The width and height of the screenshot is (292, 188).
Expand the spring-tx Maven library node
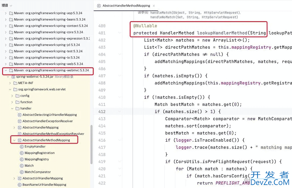coord(6,58)
